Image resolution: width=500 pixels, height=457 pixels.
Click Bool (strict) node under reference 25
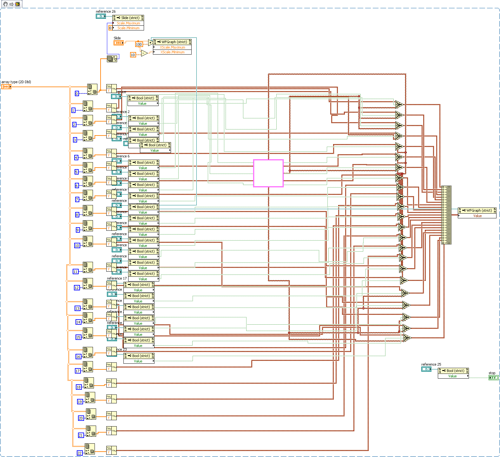click(x=453, y=371)
